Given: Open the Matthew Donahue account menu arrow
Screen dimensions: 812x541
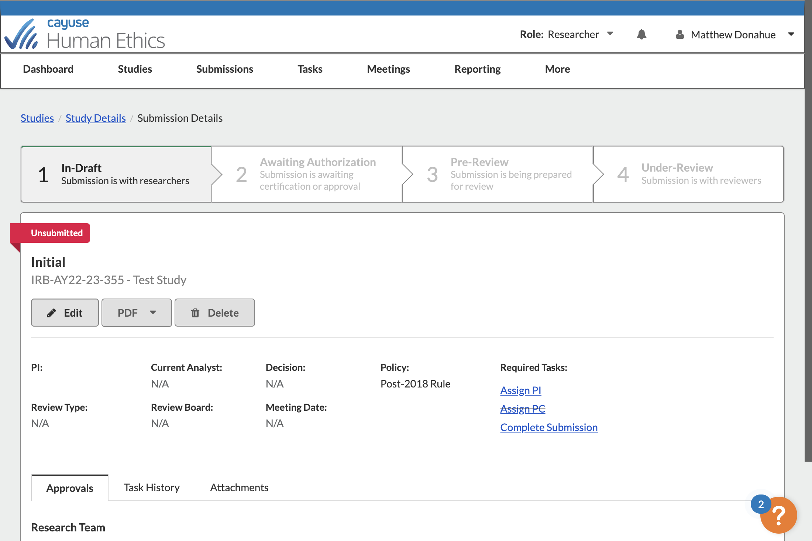Looking at the screenshot, I should pos(791,34).
